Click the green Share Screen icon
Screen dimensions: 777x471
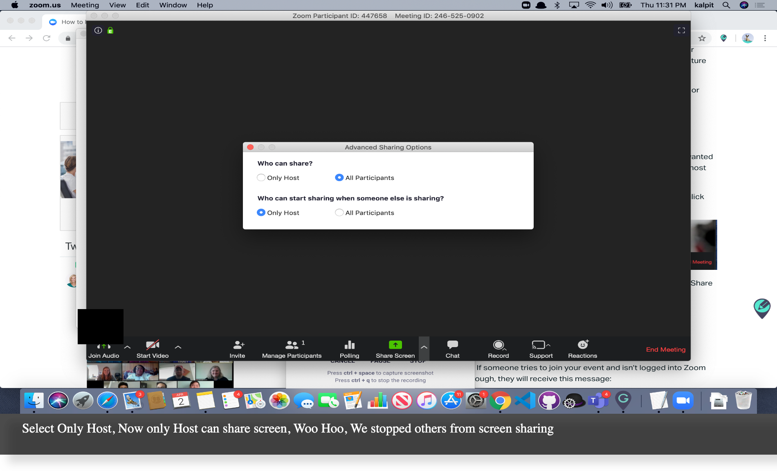coord(395,345)
